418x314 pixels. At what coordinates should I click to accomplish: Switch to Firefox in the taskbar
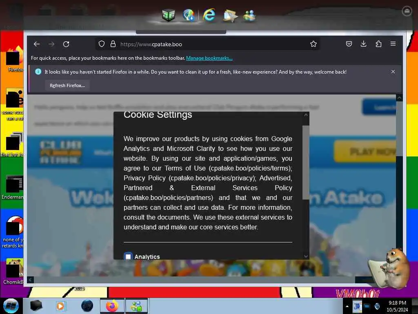pyautogui.click(x=112, y=306)
